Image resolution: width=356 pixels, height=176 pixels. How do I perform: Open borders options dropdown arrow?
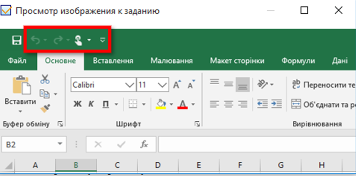click(x=144, y=104)
